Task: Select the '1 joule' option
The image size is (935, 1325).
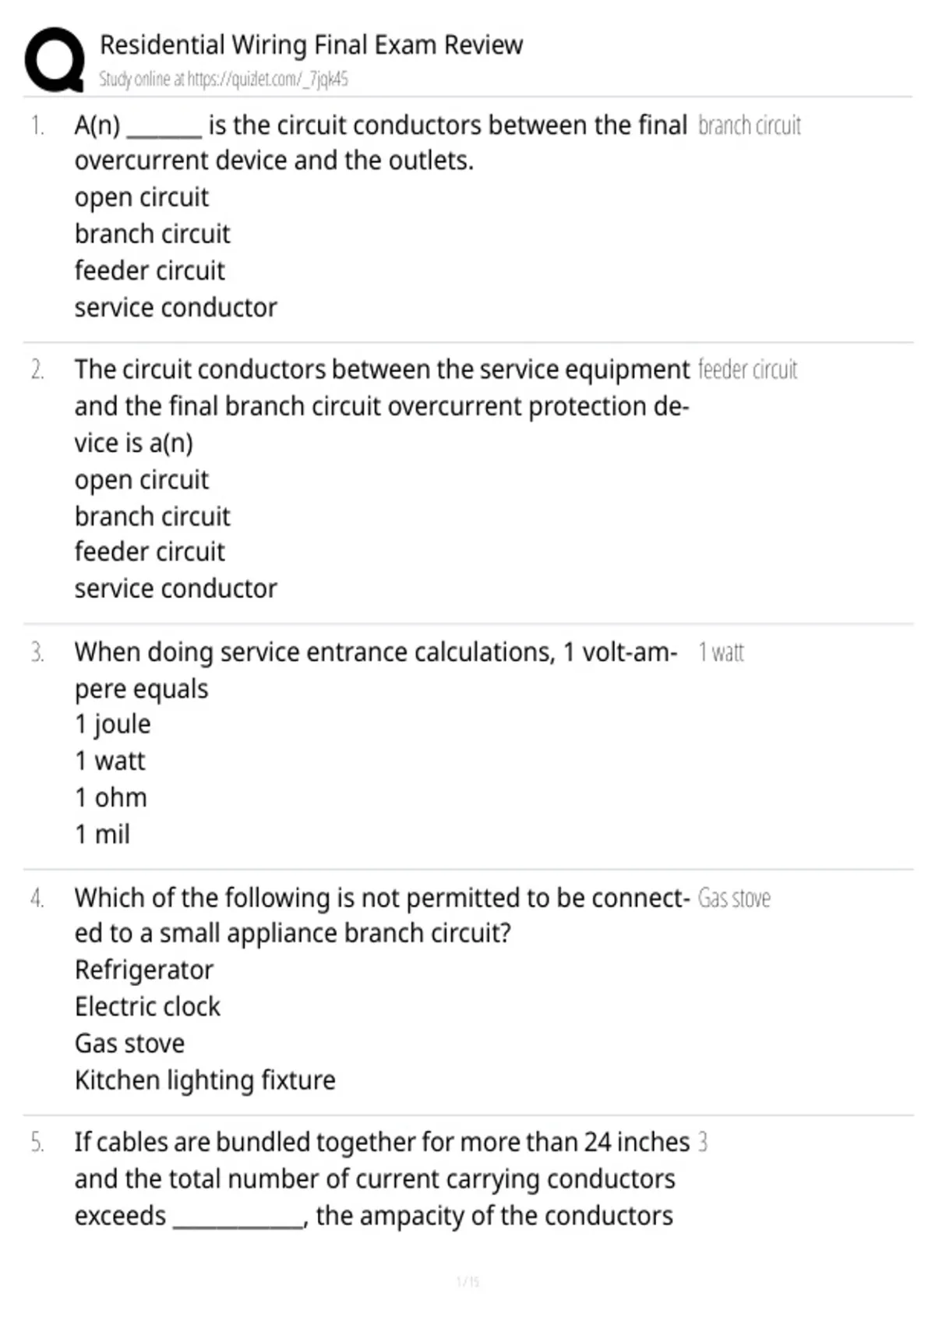Action: [113, 724]
